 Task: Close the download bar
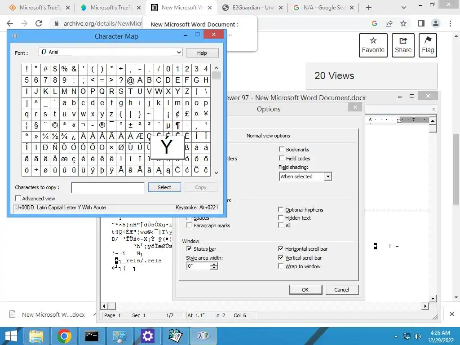tap(452, 314)
